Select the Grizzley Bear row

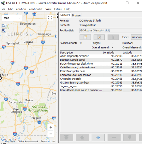tap(101, 83)
